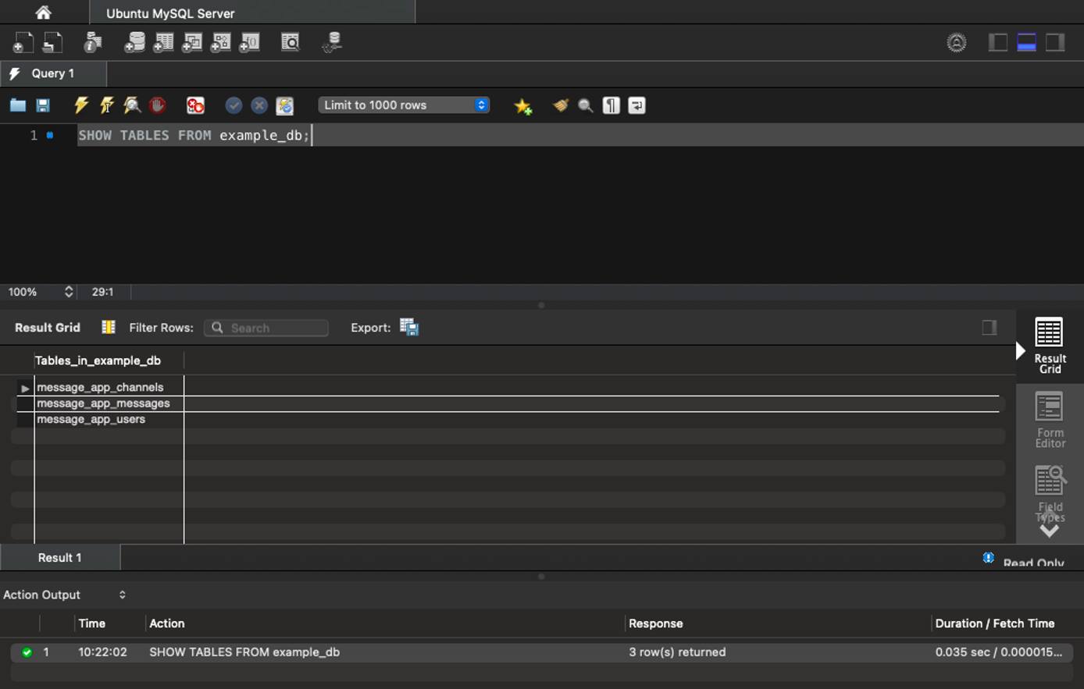
Task: Click the Explain query plan magnifier-bolt icon
Action: point(132,105)
